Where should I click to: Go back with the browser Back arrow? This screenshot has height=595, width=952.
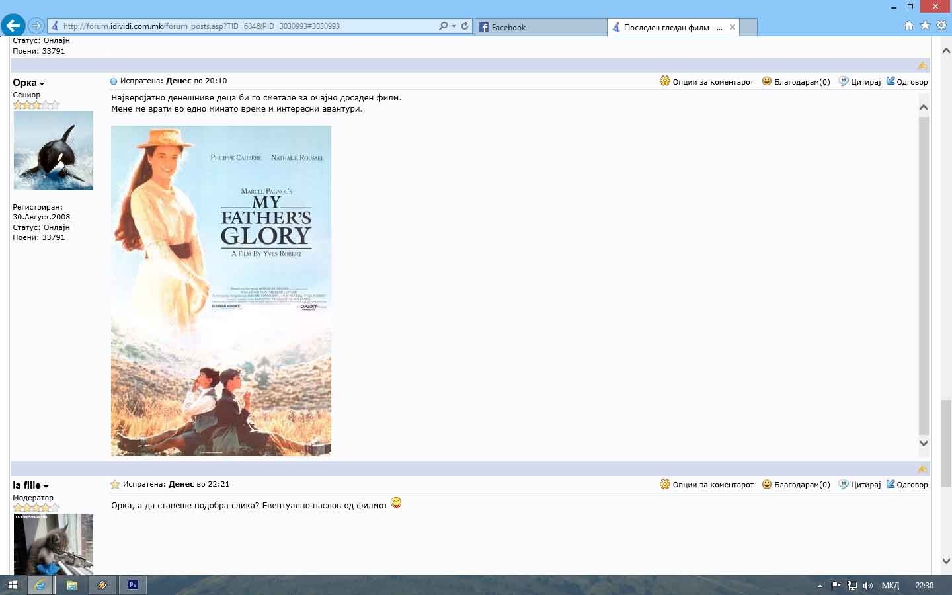(13, 26)
